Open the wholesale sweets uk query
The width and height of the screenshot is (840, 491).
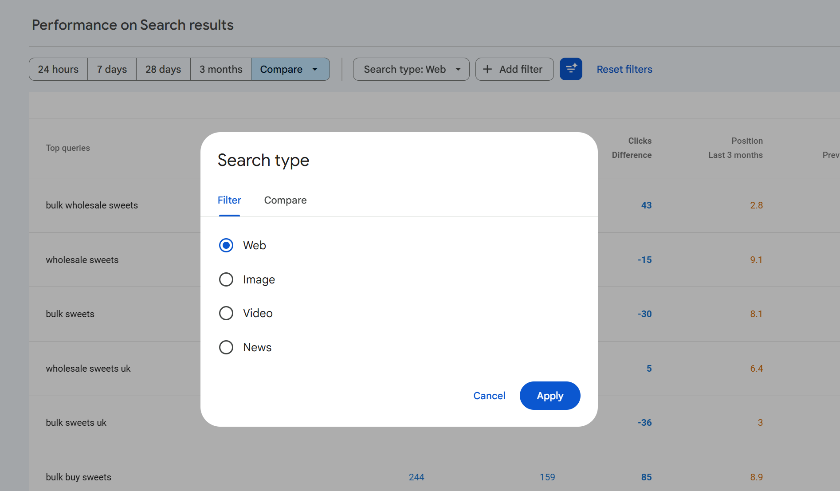coord(88,369)
